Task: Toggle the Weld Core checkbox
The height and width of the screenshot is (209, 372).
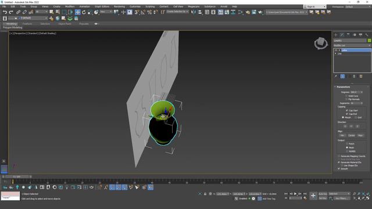Action: [346, 96]
